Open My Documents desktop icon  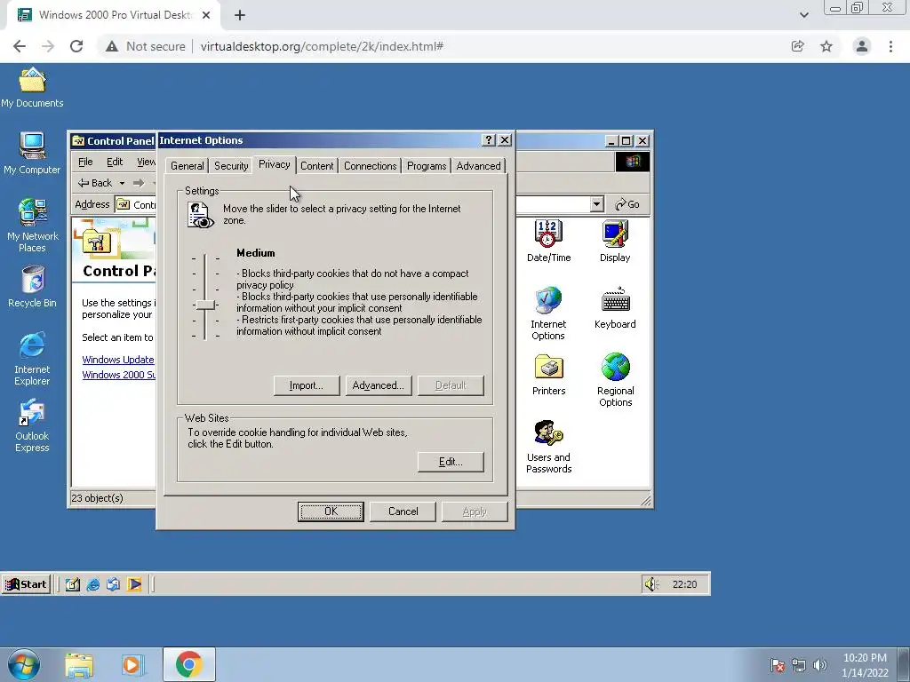[32, 88]
